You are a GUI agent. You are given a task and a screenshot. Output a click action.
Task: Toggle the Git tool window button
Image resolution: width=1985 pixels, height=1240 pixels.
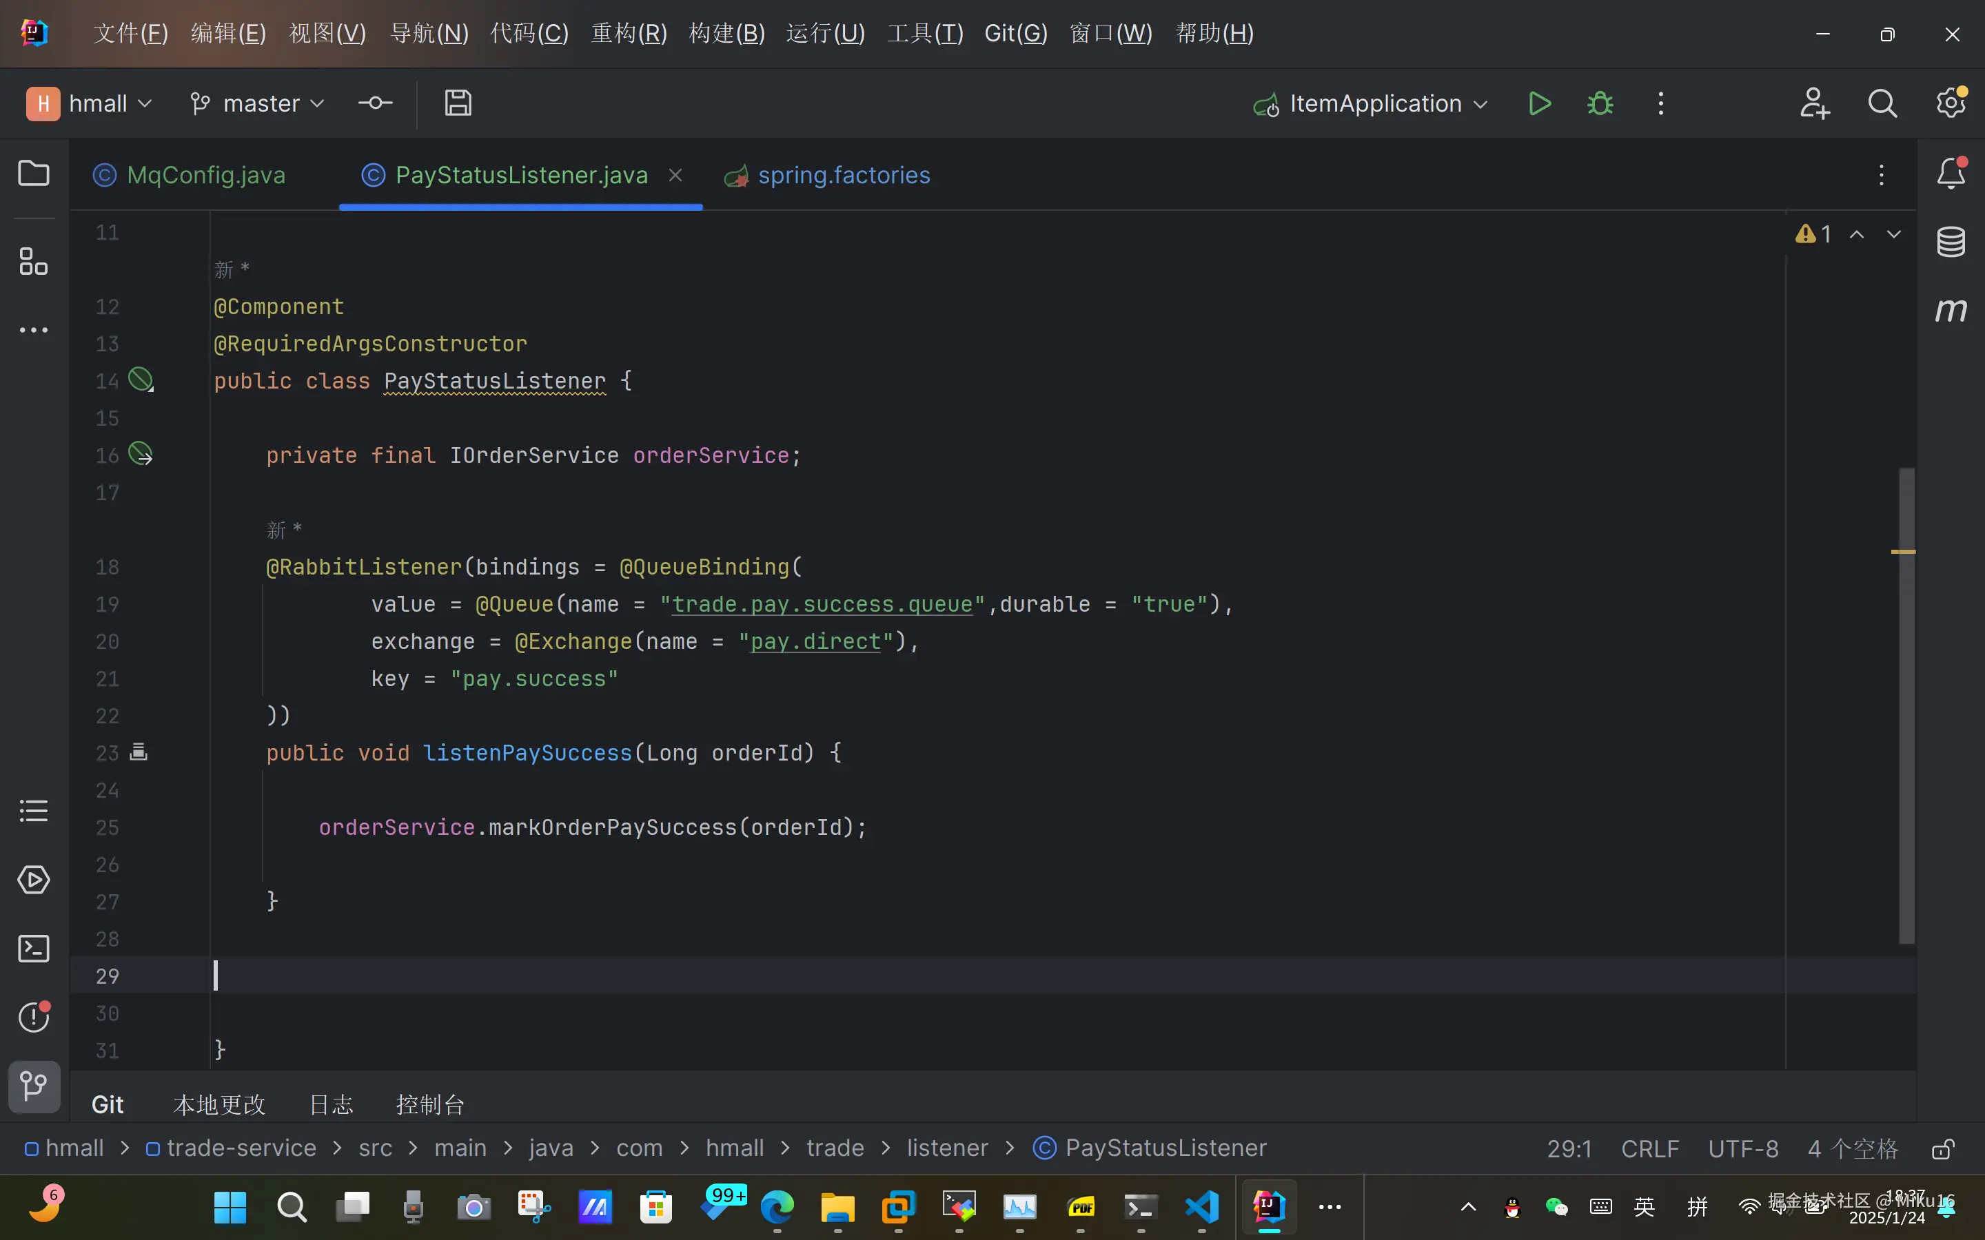pos(34,1086)
